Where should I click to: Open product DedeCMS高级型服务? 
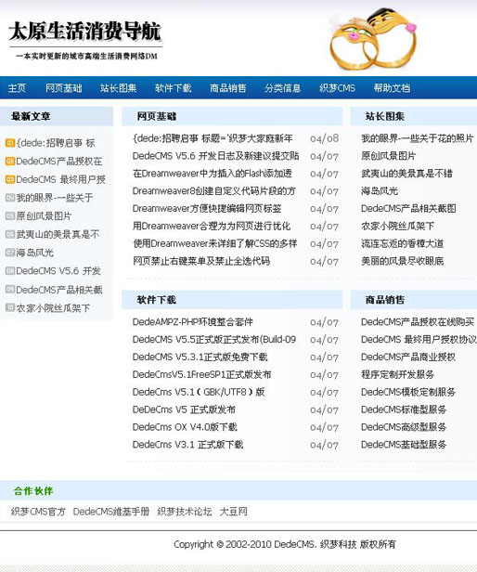pos(404,427)
